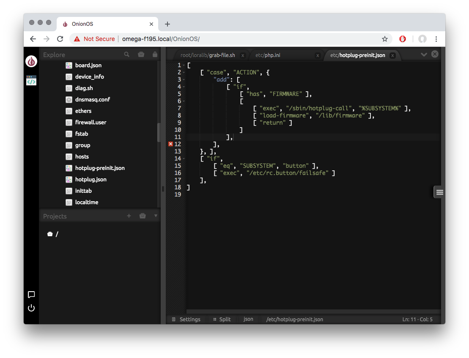Viewport: 469px width, 358px height.
Task: Click the power icon at the bottom left
Action: click(31, 308)
